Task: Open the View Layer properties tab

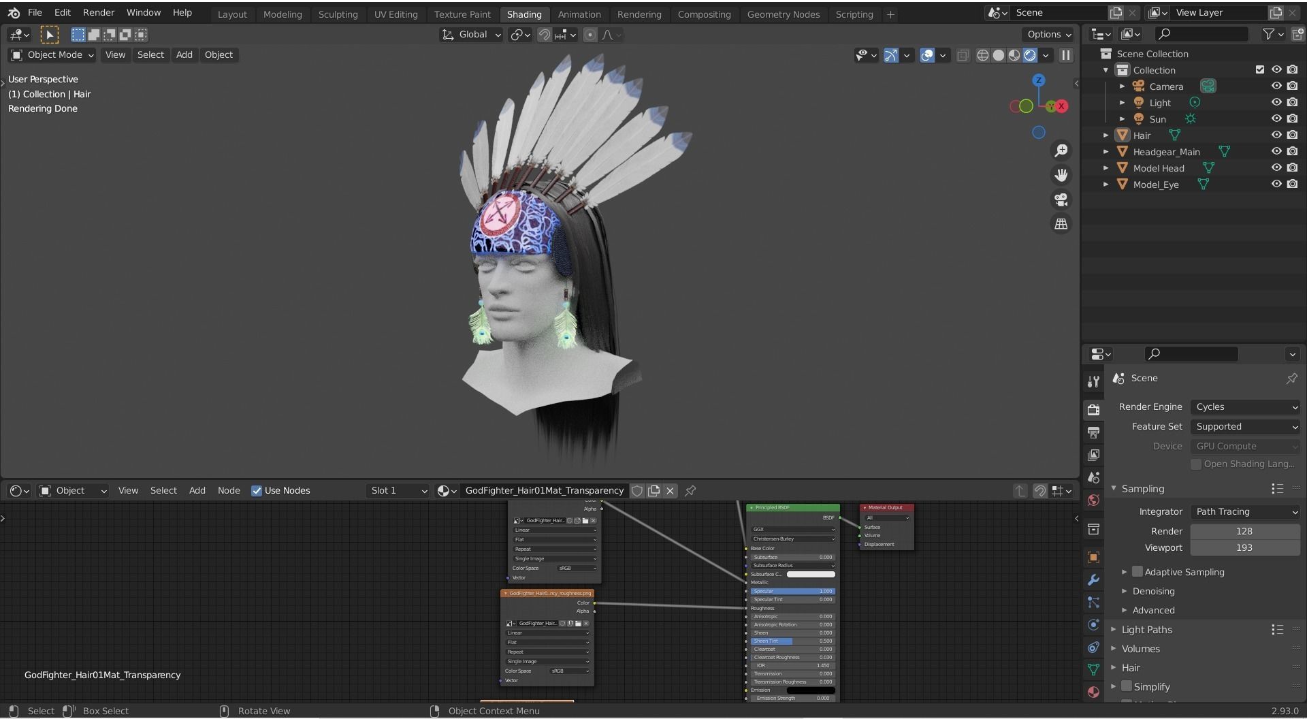Action: tap(1093, 455)
